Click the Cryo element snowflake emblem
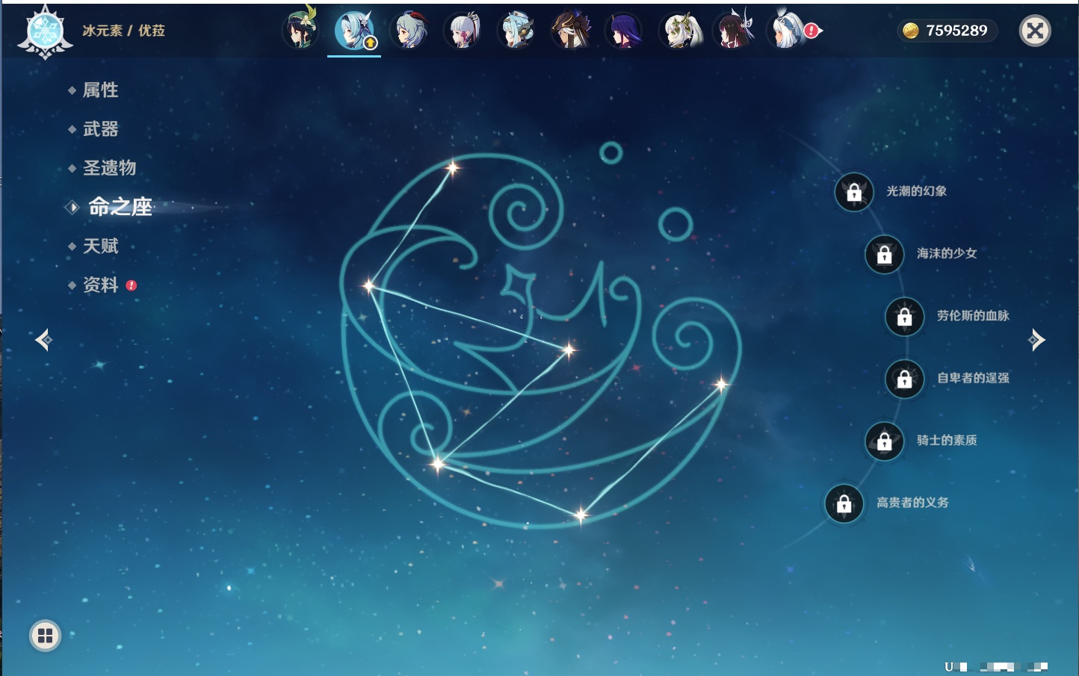The image size is (1079, 676). 45,31
